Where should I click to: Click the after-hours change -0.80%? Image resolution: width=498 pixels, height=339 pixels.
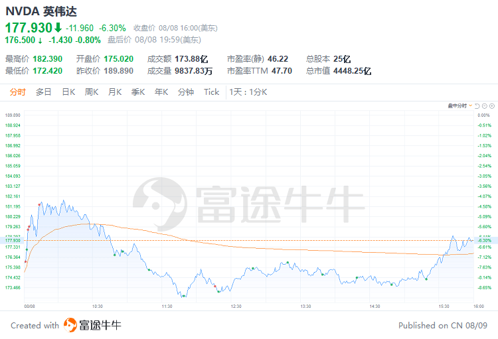[88, 40]
